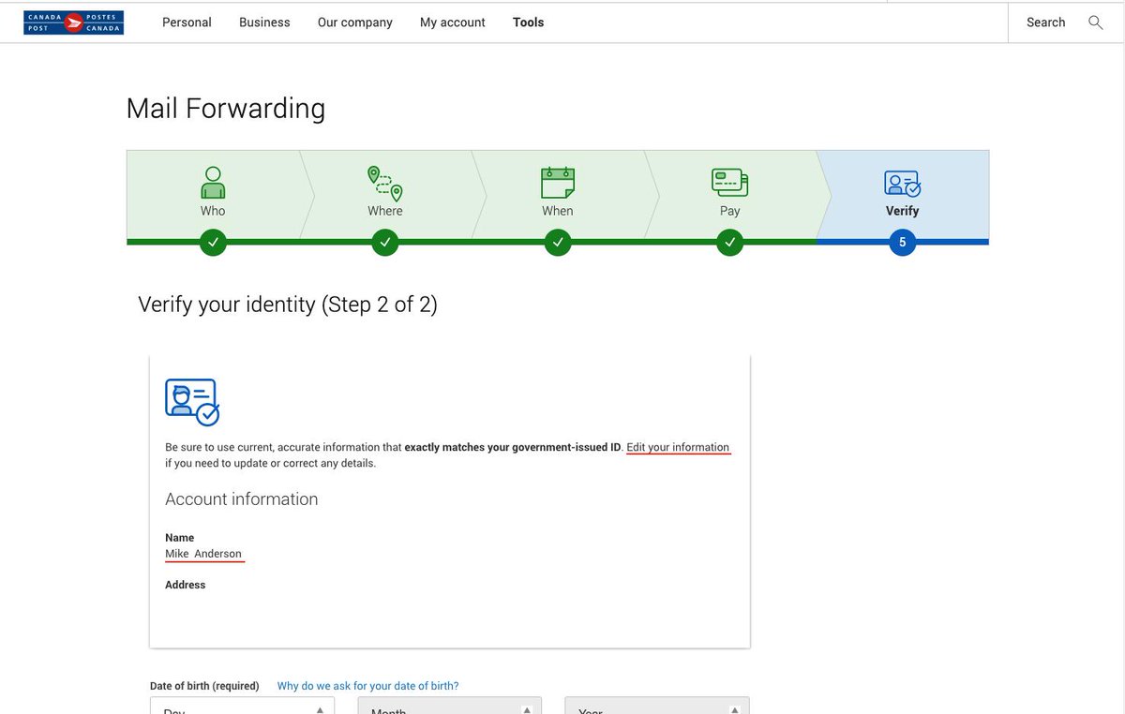Click the Edit your information link
This screenshot has height=714, width=1125.
678,447
